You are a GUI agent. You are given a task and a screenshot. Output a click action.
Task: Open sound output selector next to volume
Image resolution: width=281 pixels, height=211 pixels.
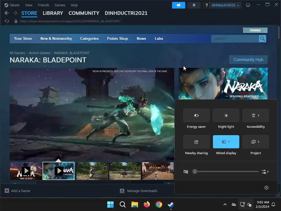(x=265, y=172)
